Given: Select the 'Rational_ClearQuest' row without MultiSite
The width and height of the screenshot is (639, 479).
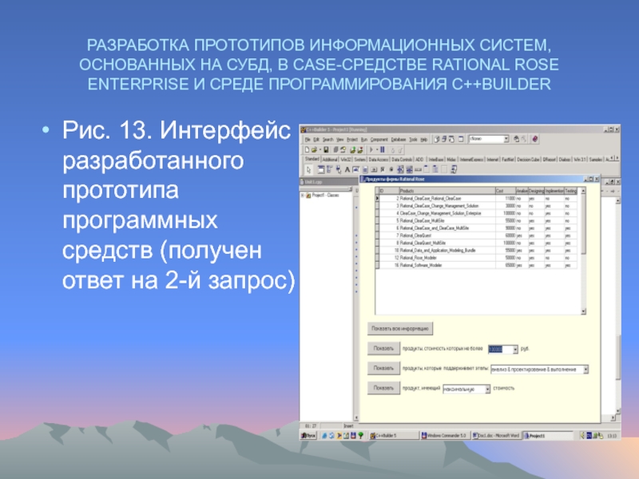Looking at the screenshot, I should click(x=476, y=236).
